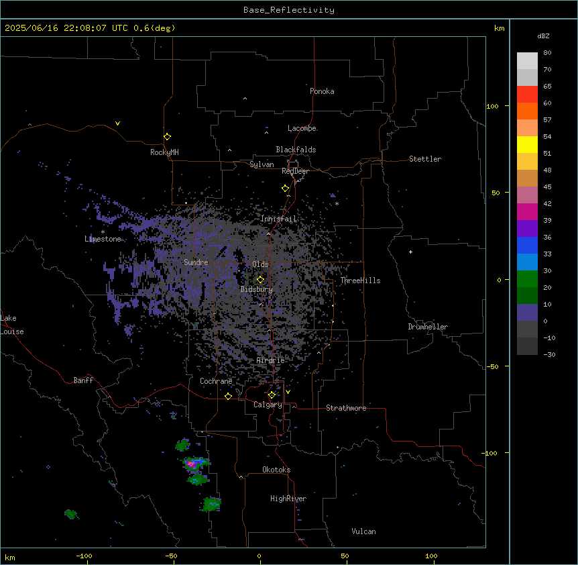Pick the magenta 39–42 dBZ legend swatch

click(x=527, y=211)
